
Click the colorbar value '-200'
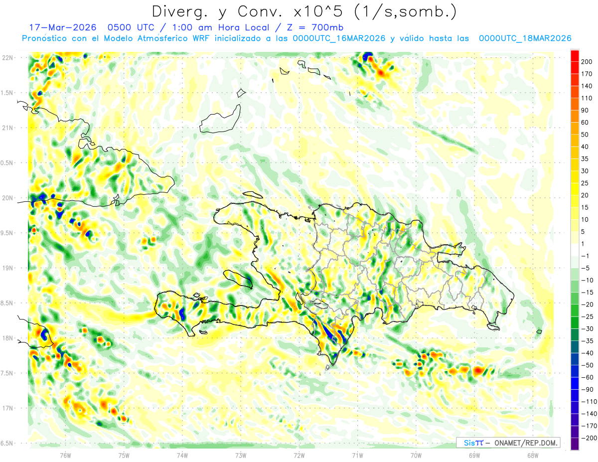pos(589,438)
